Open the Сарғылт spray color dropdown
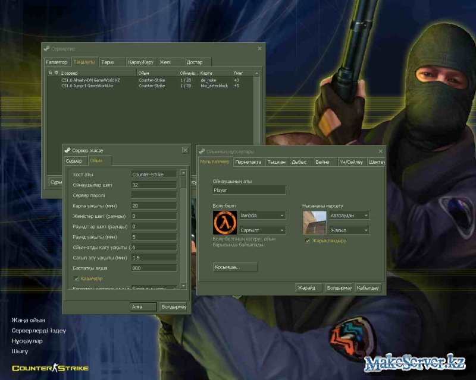Image resolution: width=476 pixels, height=380 pixels. tap(262, 230)
